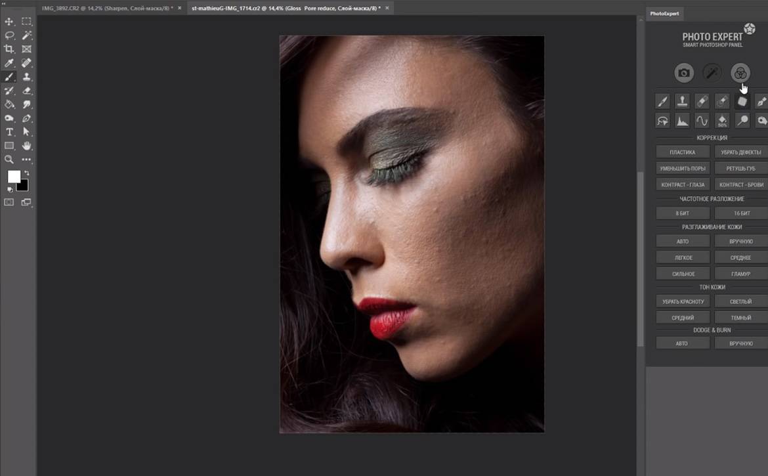The image size is (768, 476).
Task: Toggle Quick Mask mode
Action: coord(9,203)
